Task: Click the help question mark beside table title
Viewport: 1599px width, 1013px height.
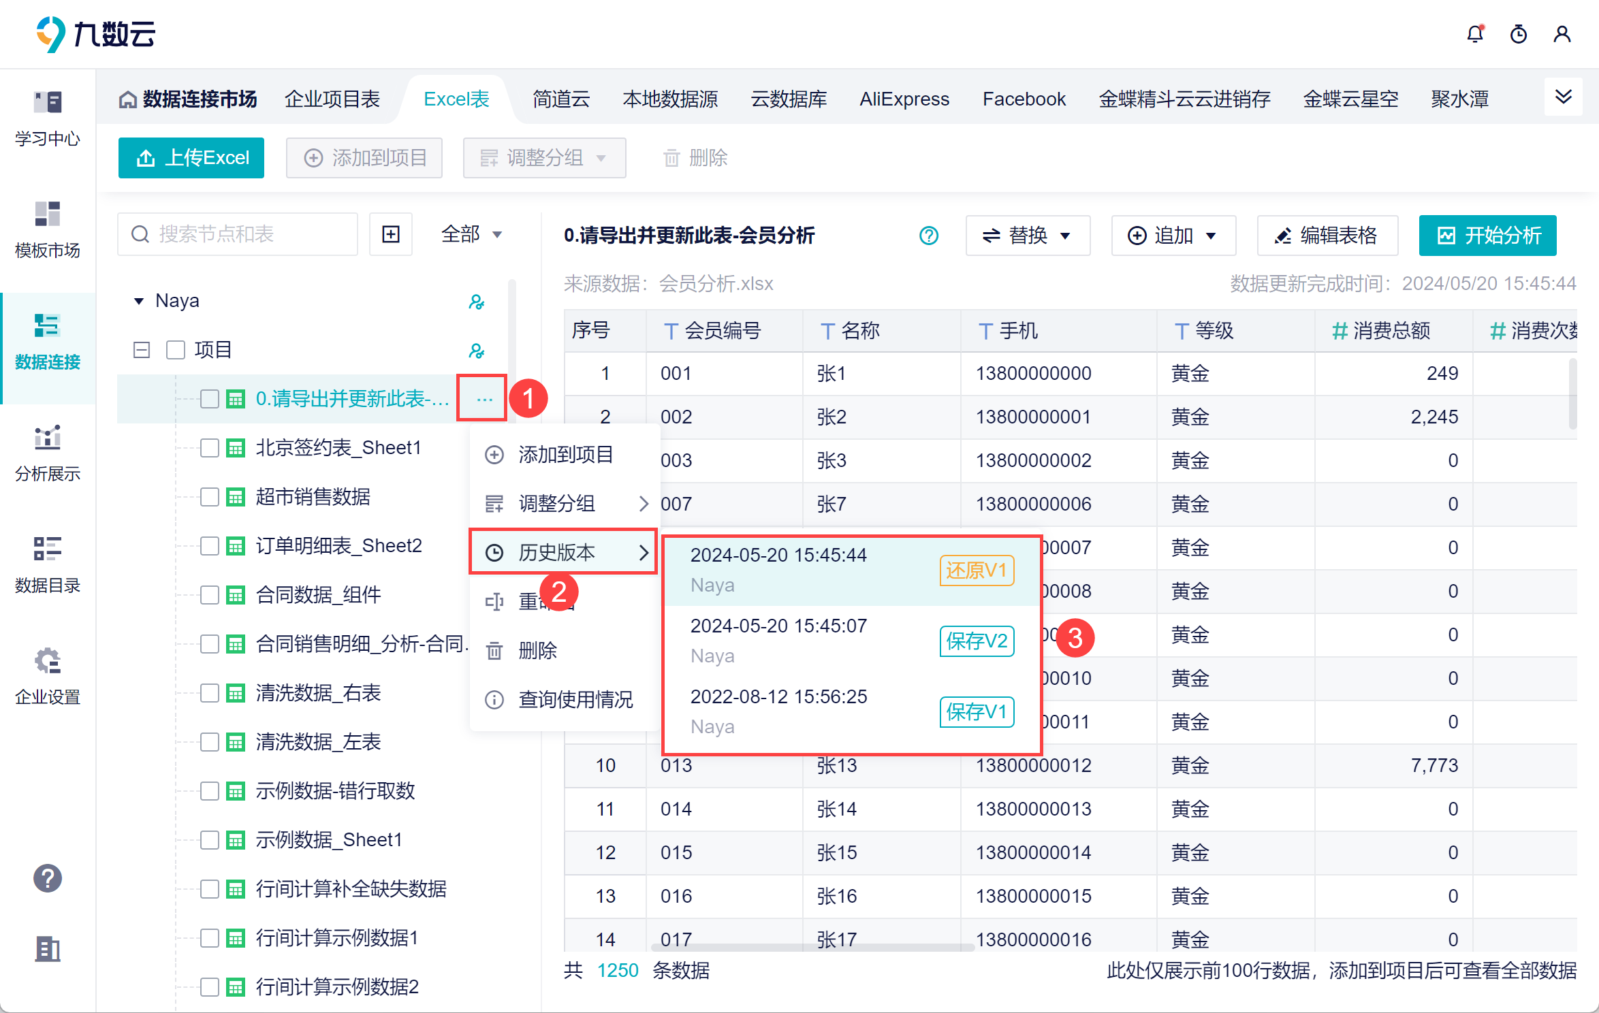Action: (928, 236)
